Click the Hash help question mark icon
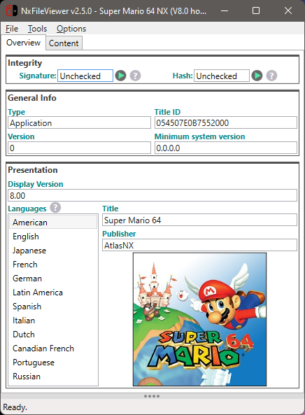Image resolution: width=305 pixels, height=415 pixels. click(271, 76)
